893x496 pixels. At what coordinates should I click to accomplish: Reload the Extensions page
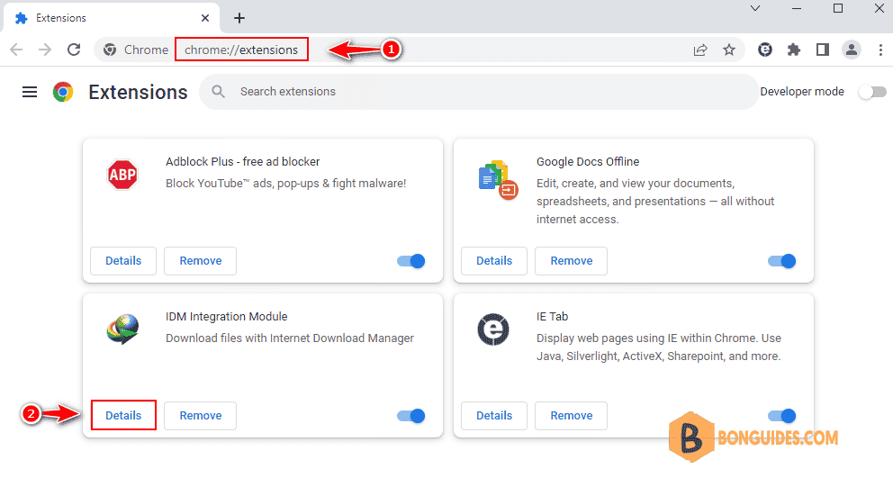pyautogui.click(x=74, y=50)
